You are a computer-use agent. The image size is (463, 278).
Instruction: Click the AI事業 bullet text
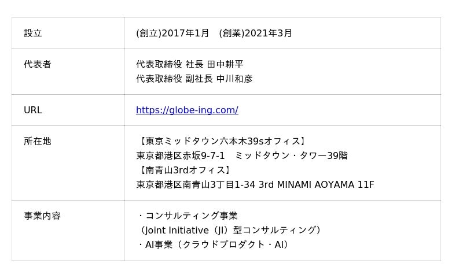[159, 245]
